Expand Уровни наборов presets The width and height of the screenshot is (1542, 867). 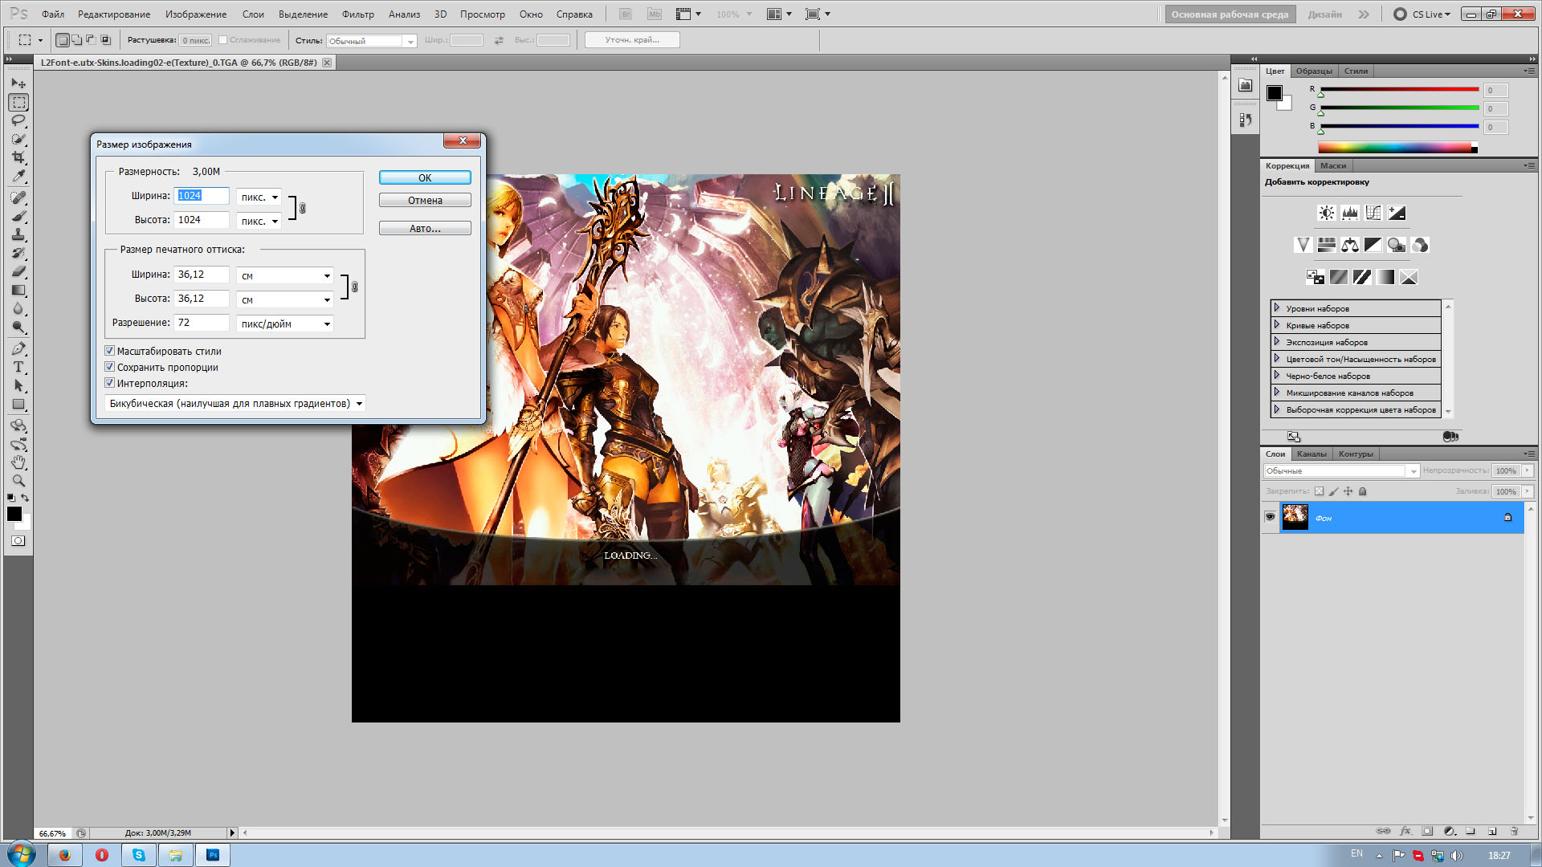coord(1277,308)
